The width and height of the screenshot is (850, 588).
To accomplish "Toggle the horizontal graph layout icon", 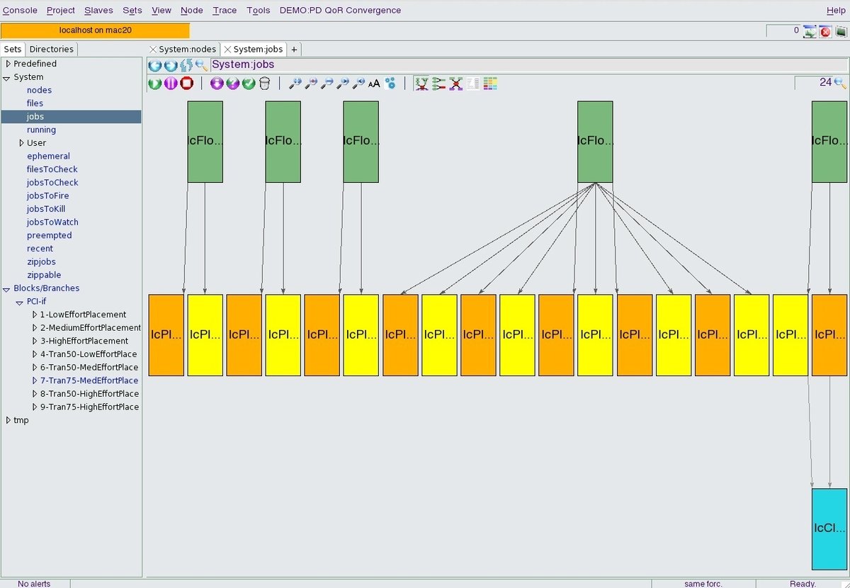I will [439, 84].
